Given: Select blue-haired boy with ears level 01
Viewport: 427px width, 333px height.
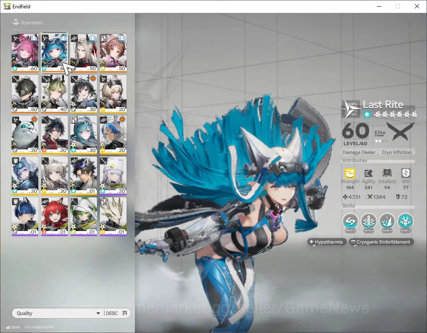Looking at the screenshot, I should click(25, 216).
